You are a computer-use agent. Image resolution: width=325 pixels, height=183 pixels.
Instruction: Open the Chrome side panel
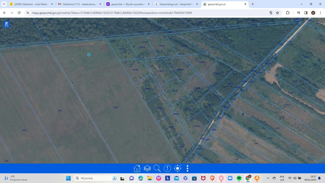click(306, 13)
